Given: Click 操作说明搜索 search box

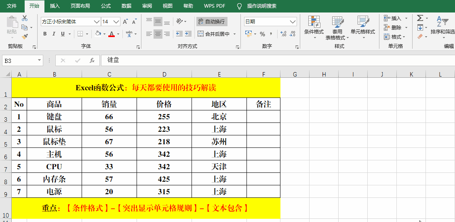Looking at the screenshot, I should point(262,6).
